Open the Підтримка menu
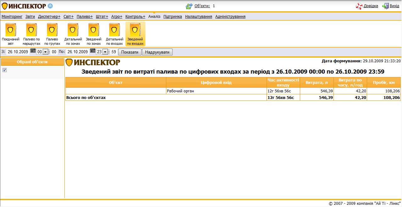The image size is (402, 207). click(173, 17)
